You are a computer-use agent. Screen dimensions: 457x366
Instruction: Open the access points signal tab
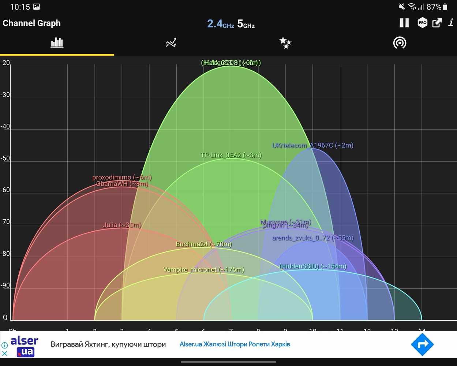(x=400, y=43)
